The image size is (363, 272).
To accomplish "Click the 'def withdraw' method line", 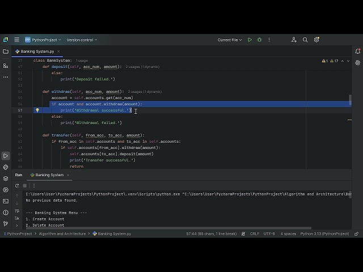I will click(x=83, y=92).
